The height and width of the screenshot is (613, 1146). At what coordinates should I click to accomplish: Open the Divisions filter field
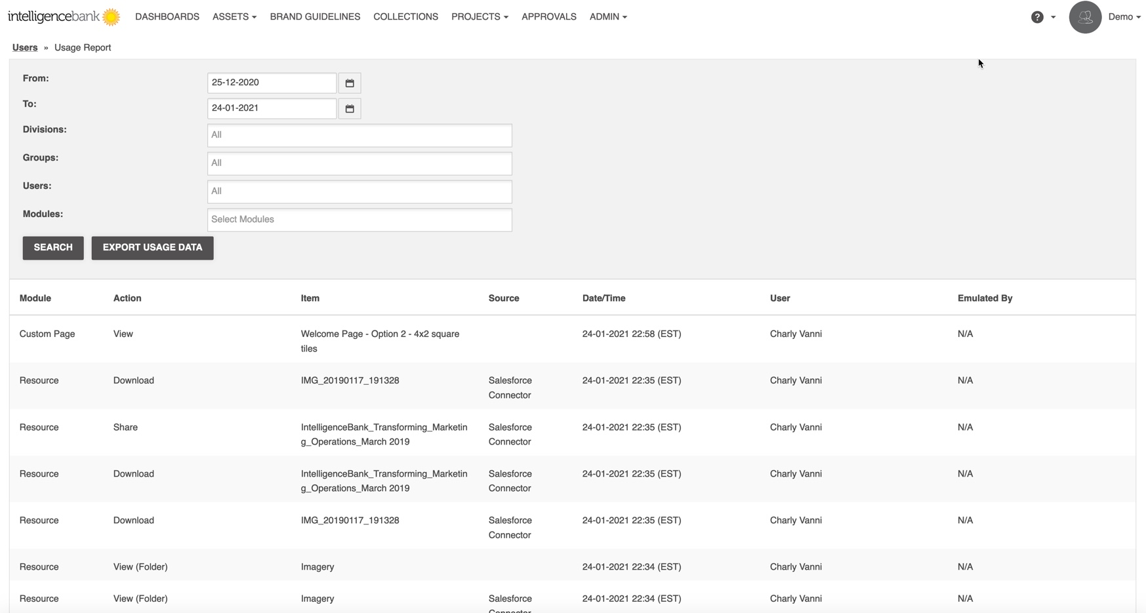[359, 135]
